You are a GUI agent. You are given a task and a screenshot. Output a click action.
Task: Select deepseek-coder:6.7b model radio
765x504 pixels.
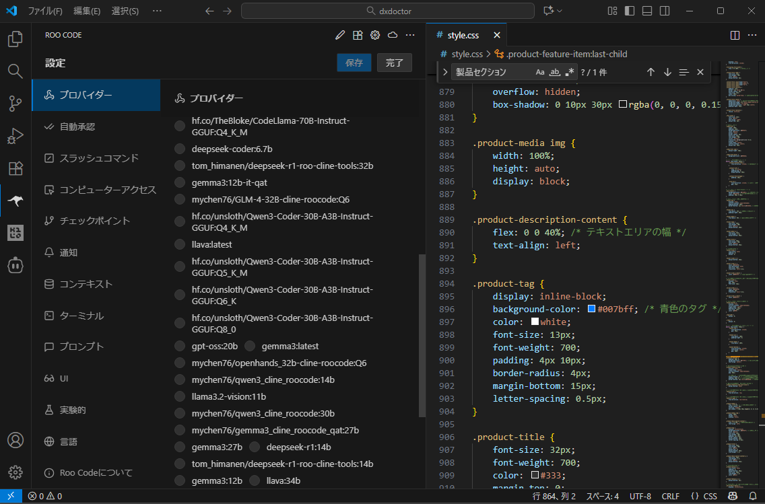coord(180,149)
